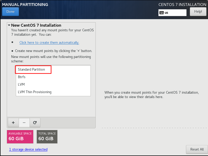
Task: Click the "When you create mount points" text
Action: click(152, 95)
